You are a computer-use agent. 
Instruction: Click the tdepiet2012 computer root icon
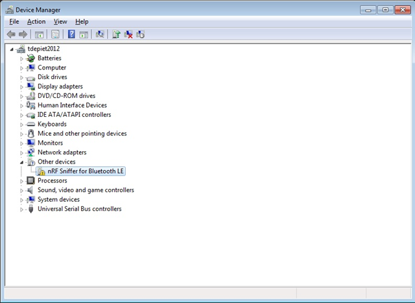21,49
